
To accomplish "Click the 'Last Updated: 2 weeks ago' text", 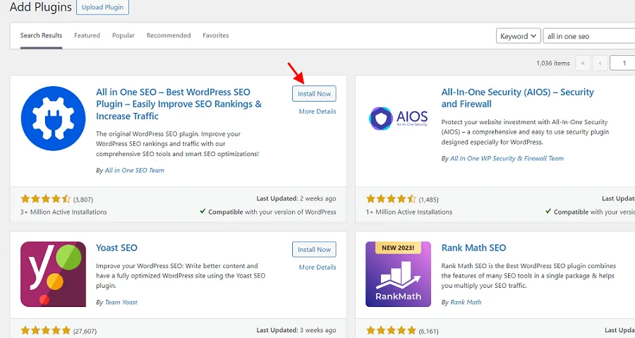I will 296,199.
